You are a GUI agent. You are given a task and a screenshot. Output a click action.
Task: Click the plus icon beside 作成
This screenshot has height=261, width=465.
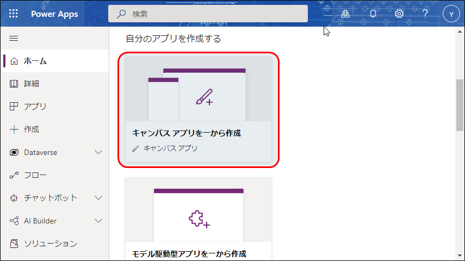14,129
